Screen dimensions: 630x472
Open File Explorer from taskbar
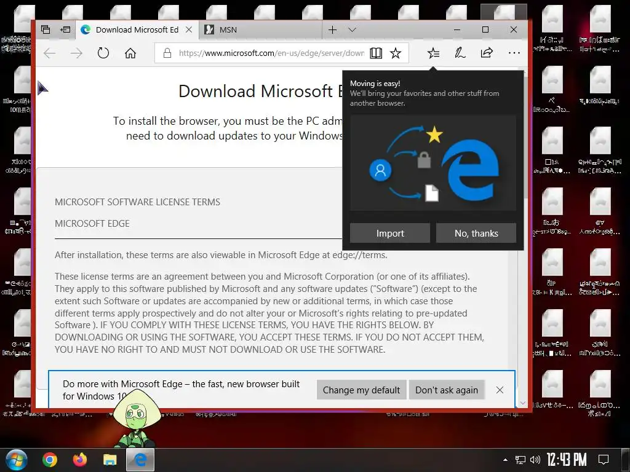click(x=110, y=460)
